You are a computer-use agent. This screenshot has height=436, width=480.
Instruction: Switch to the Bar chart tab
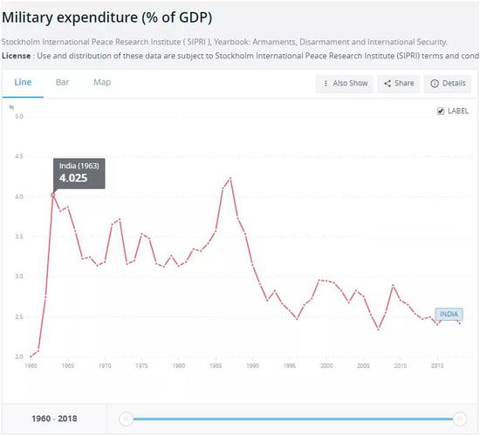(63, 82)
